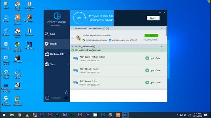This screenshot has width=211, height=118.
Task: Open the hamburger menu icon
Action: (x=66, y=98)
